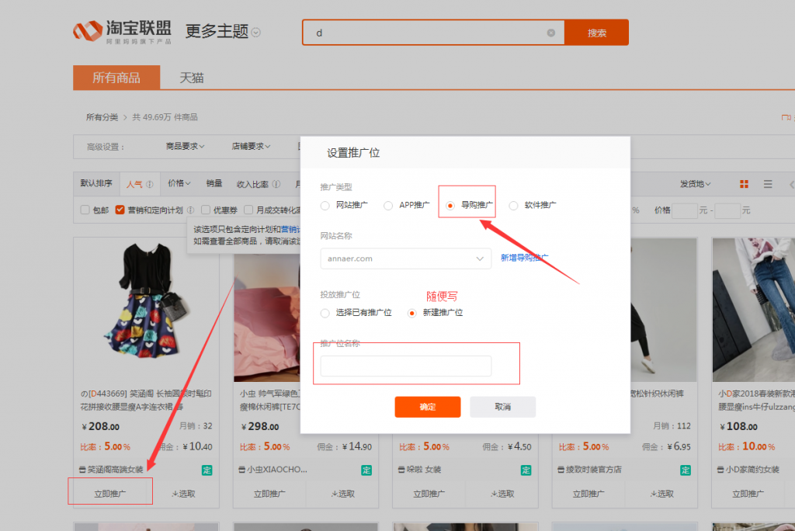Sort by 销量
Image resolution: width=795 pixels, height=531 pixels.
[214, 183]
